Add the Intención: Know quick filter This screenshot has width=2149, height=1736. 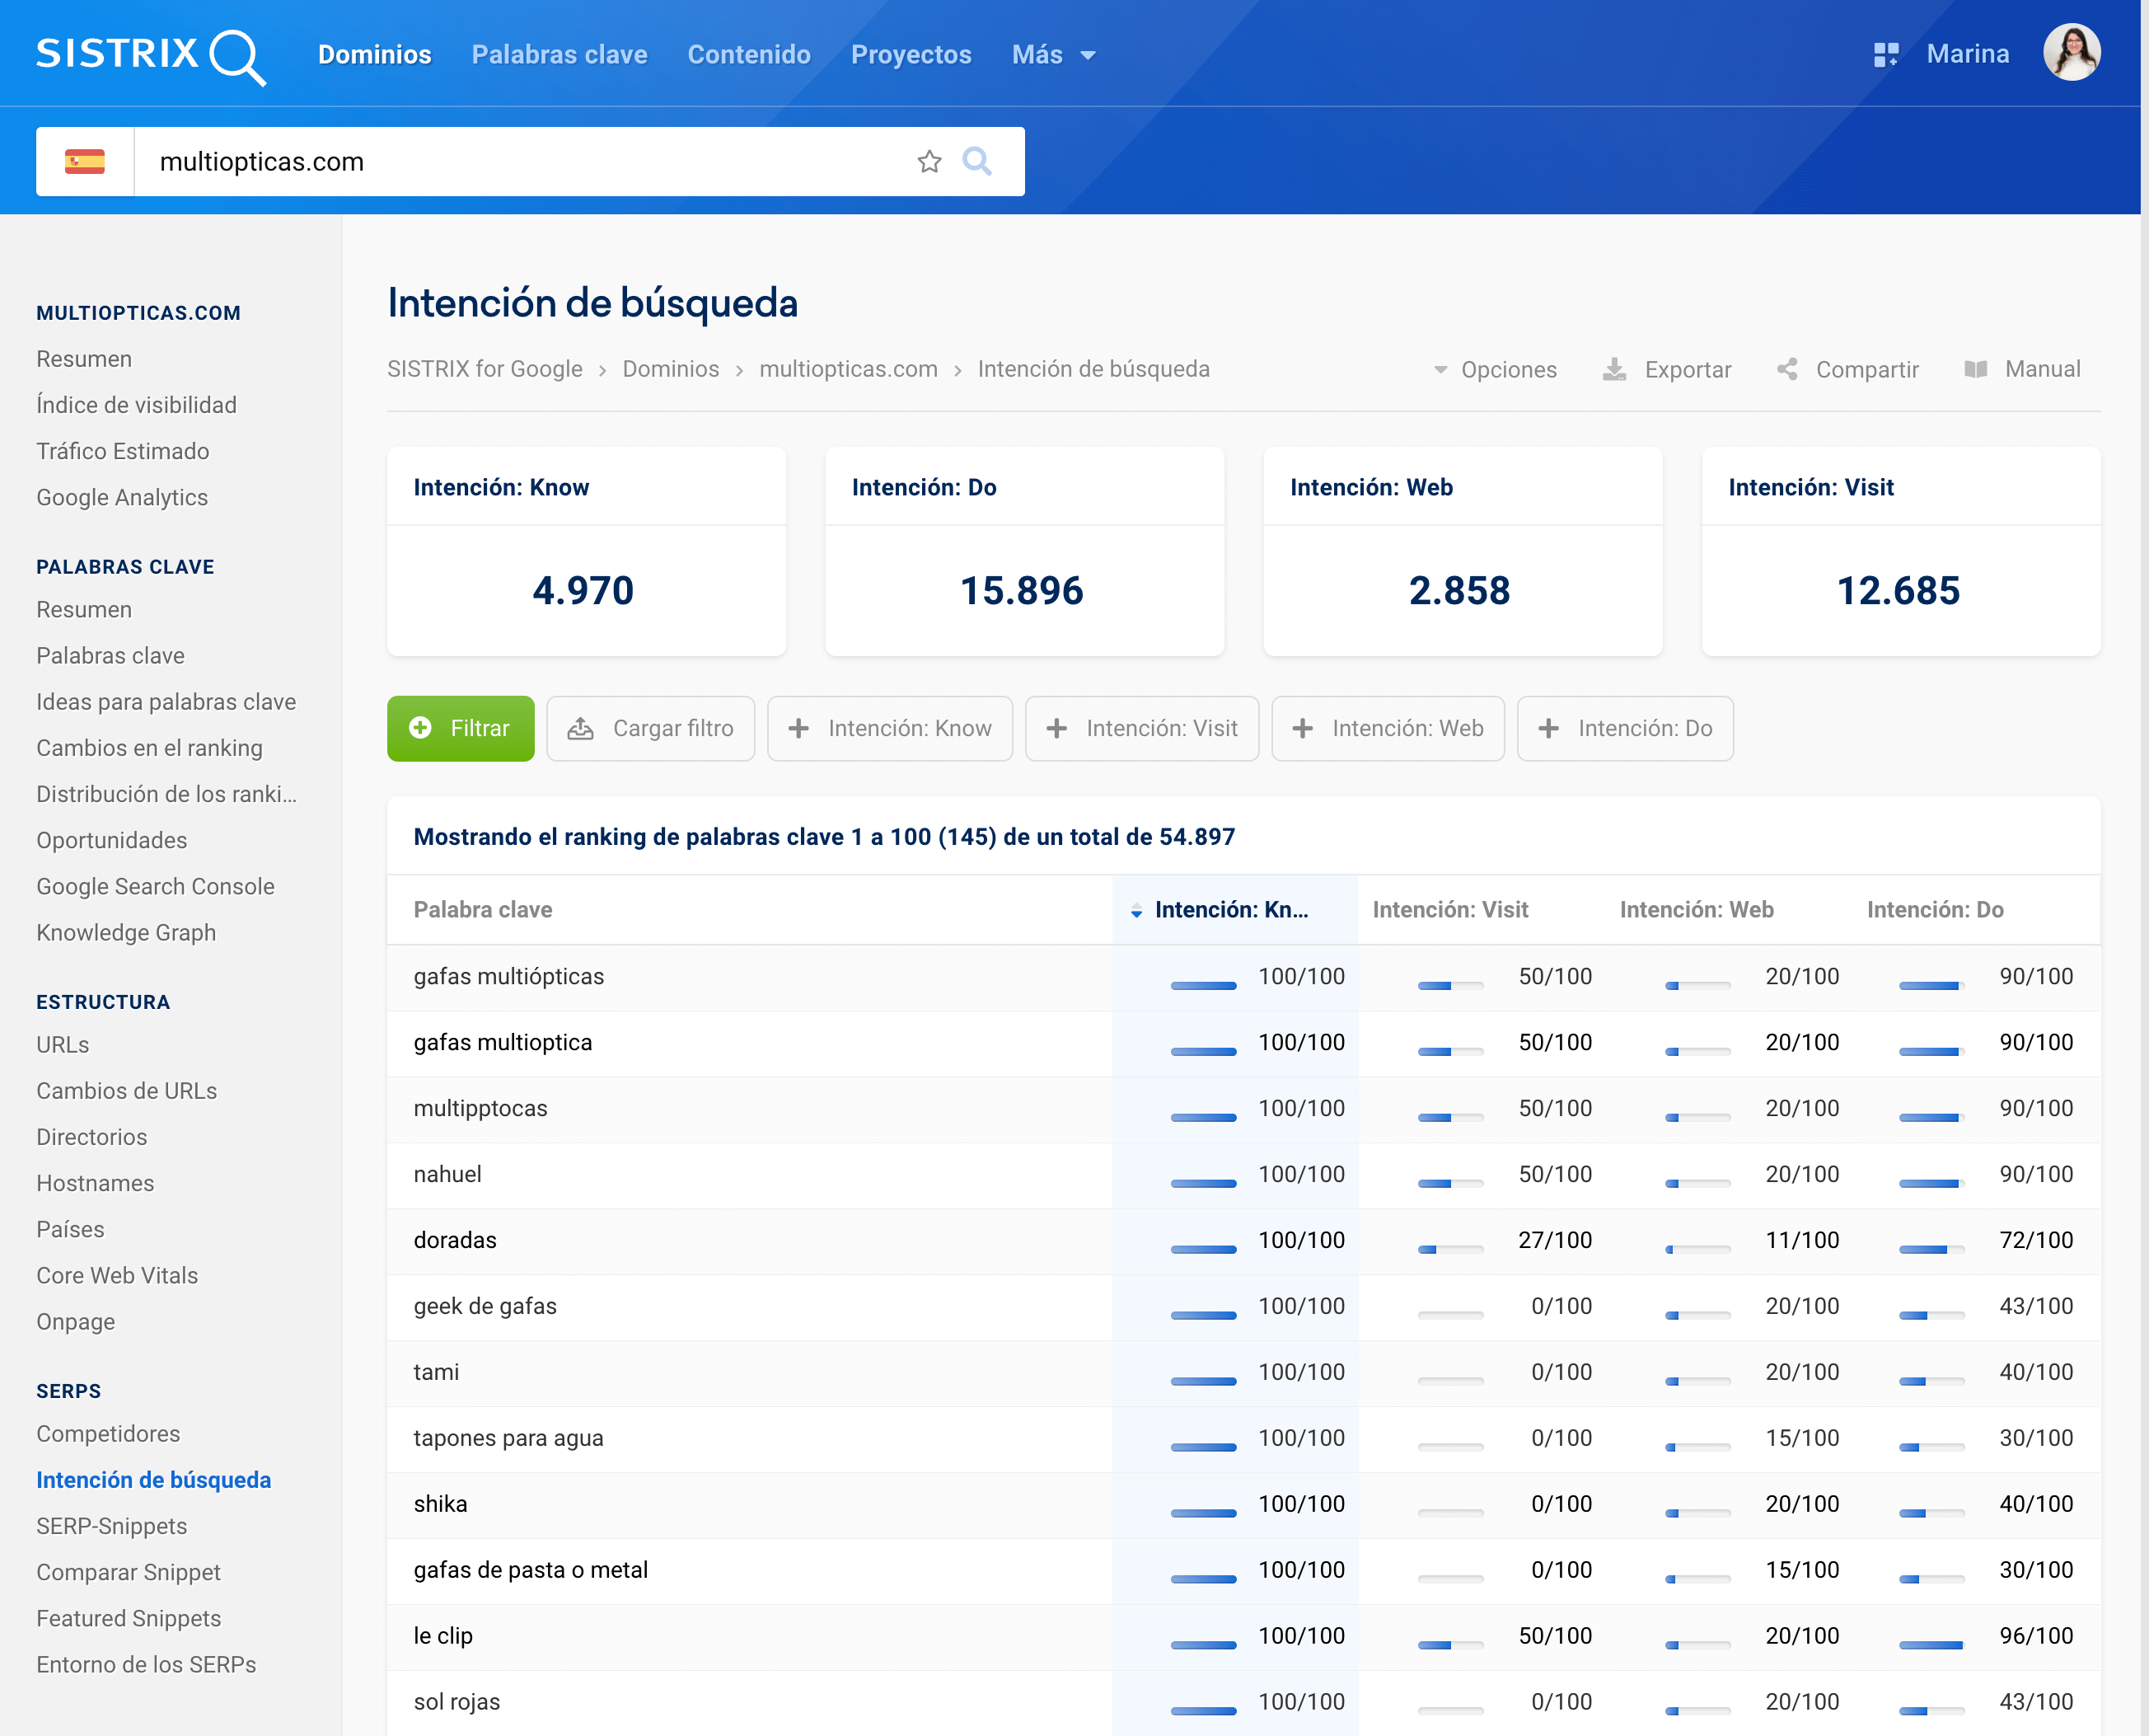pyautogui.click(x=890, y=728)
